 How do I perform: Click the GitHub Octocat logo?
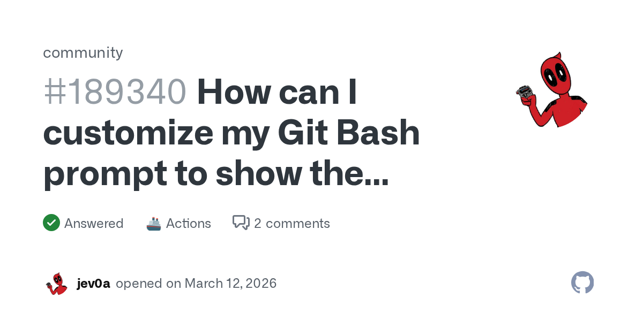[x=582, y=282]
